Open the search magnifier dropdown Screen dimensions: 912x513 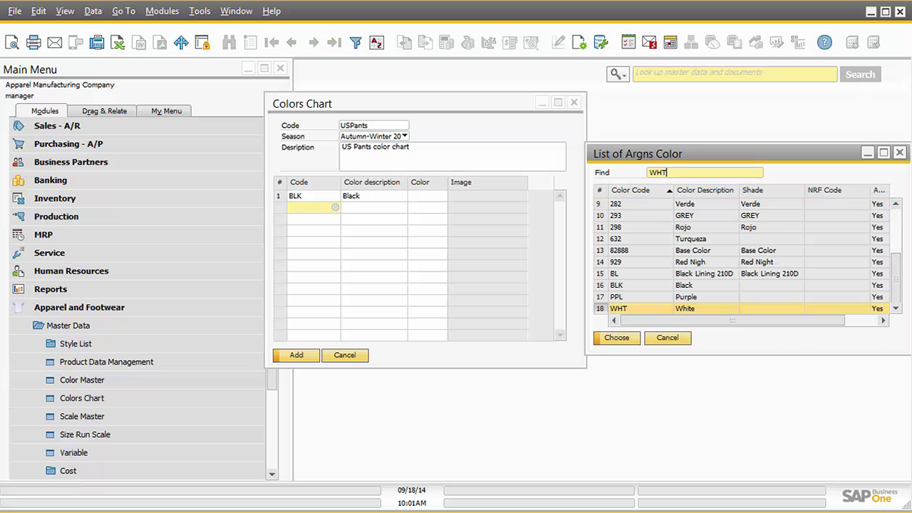coord(617,74)
